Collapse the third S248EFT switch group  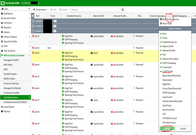coord(33,31)
